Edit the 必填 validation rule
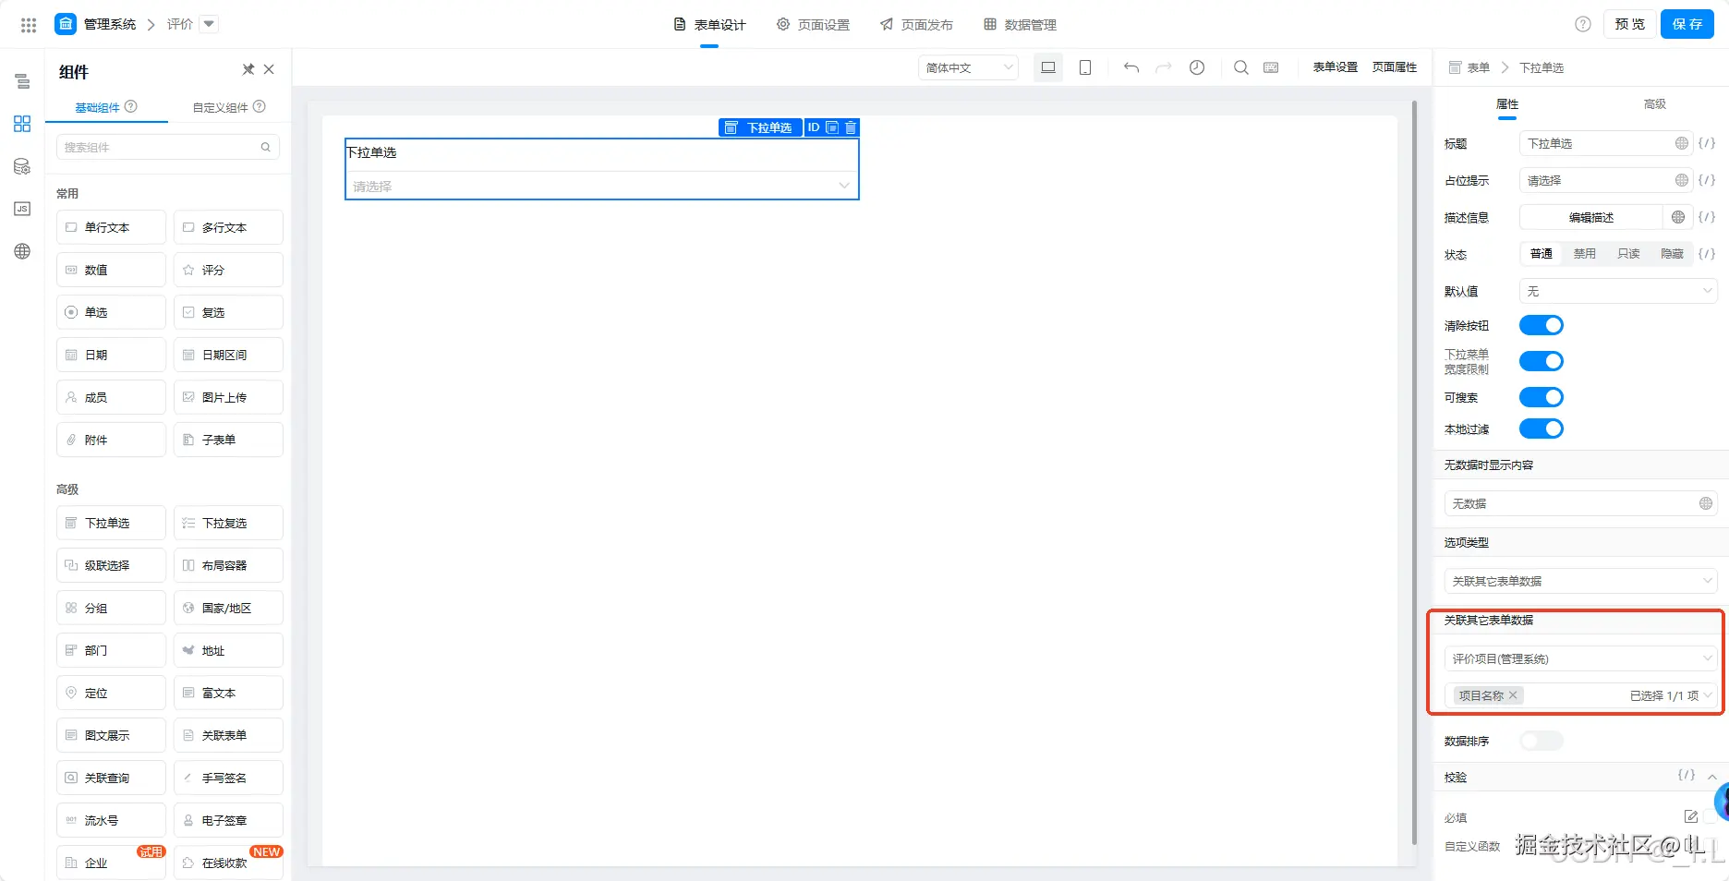The height and width of the screenshot is (881, 1729). point(1690,816)
